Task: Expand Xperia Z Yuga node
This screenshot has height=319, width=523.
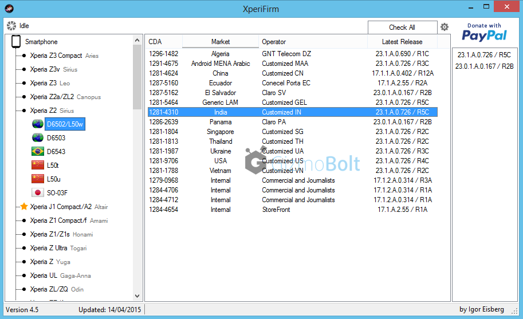Action: tap(50, 262)
